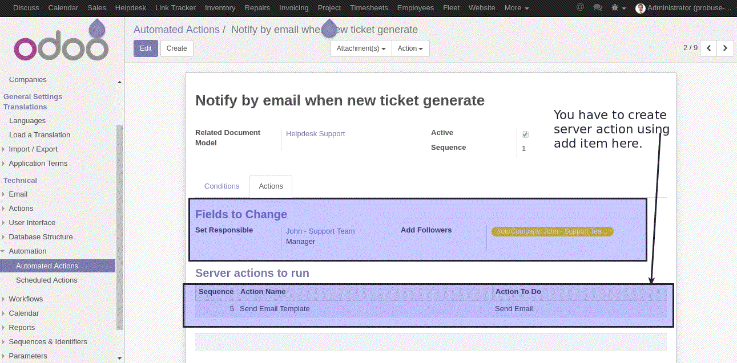Open the Helpdesk menu
Image resolution: width=737 pixels, height=363 pixels.
point(131,8)
